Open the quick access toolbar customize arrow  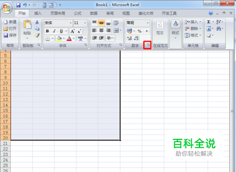(60, 5)
